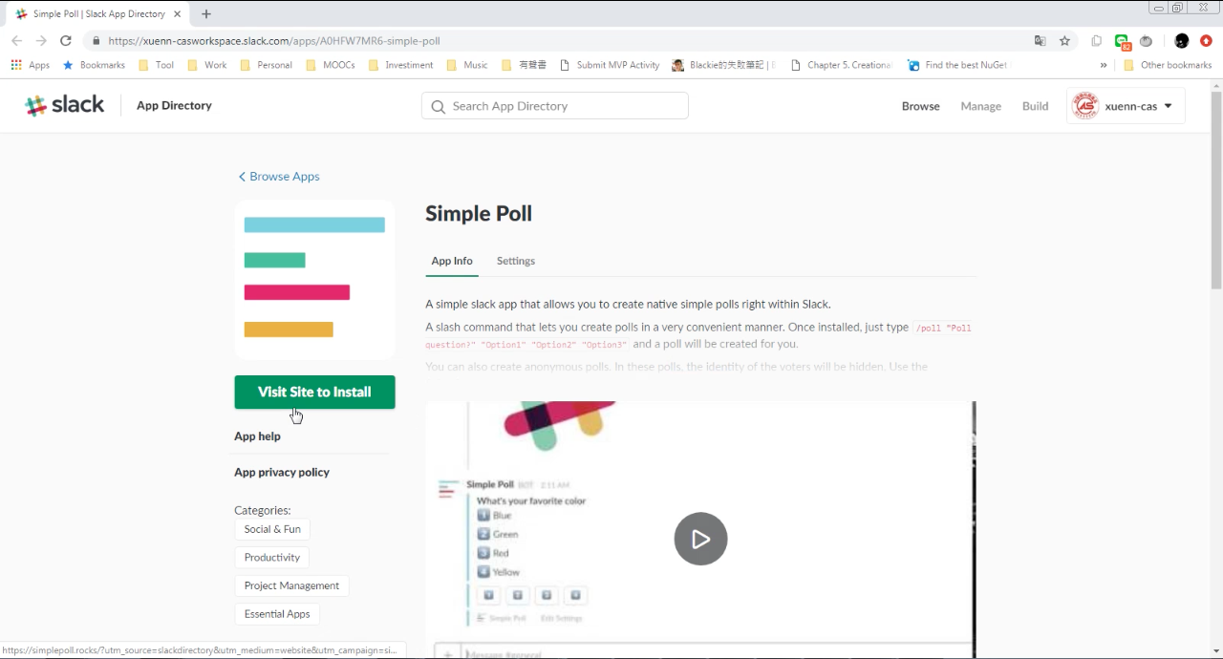The height and width of the screenshot is (659, 1223).
Task: Click the browser forward arrow
Action: pyautogui.click(x=41, y=41)
